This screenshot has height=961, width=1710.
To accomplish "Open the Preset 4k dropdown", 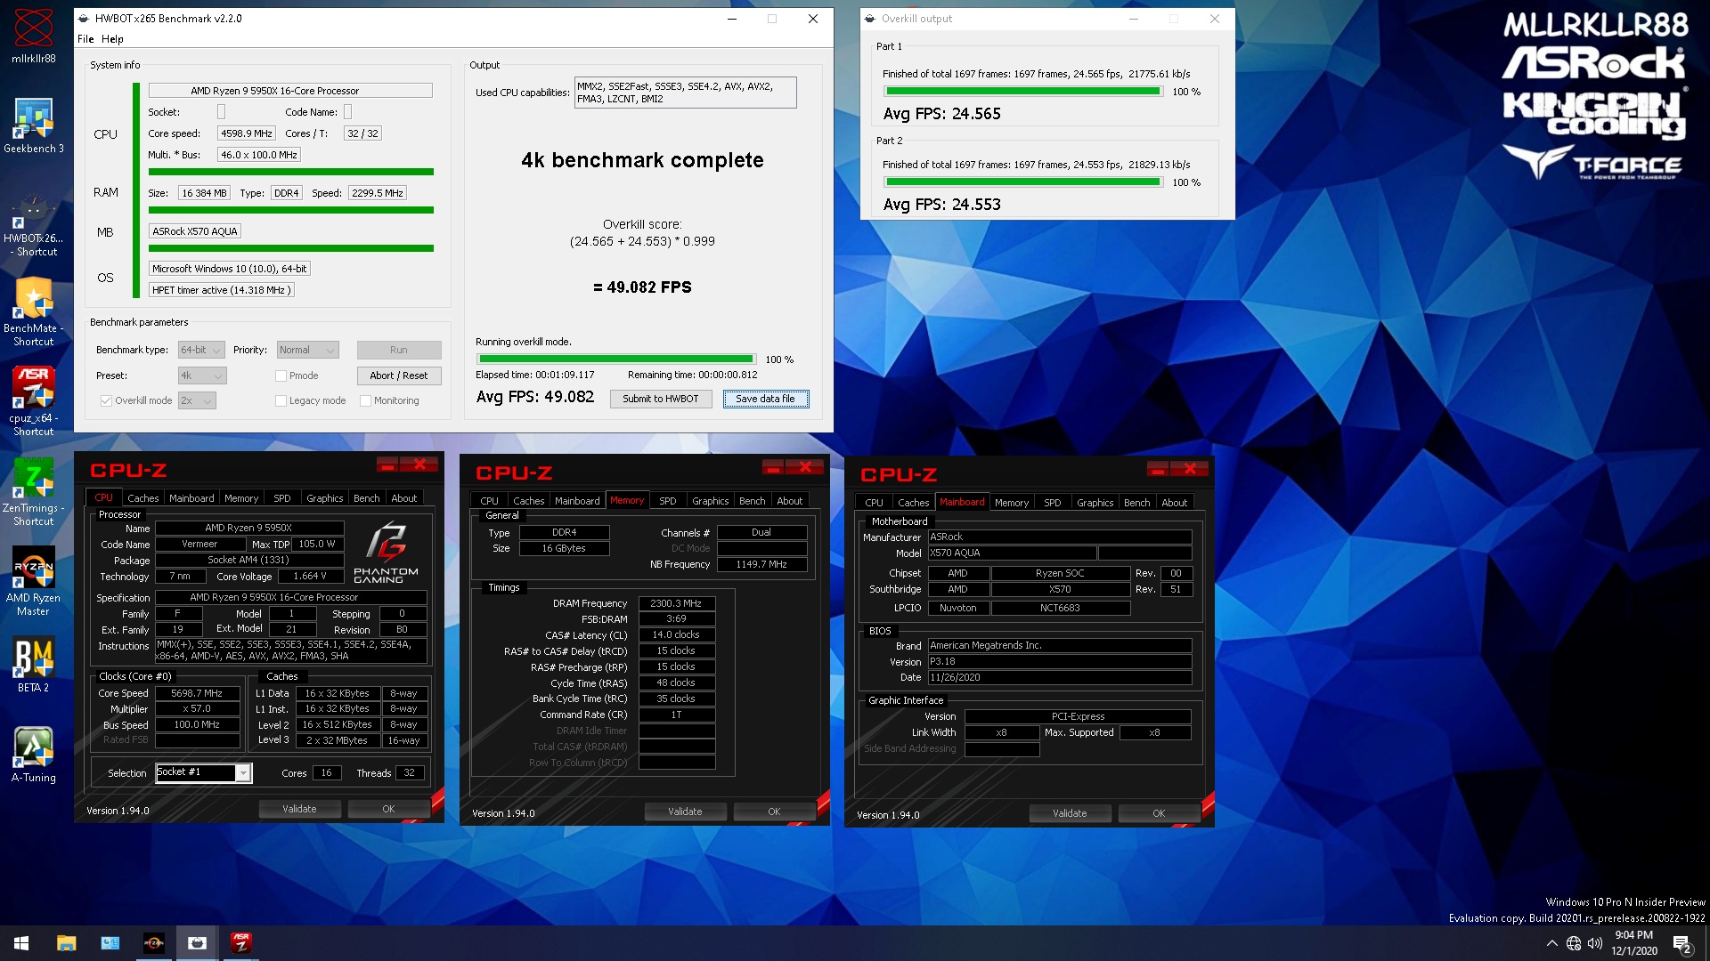I will [202, 376].
